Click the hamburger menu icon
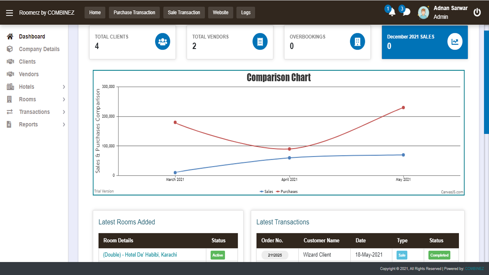The height and width of the screenshot is (275, 489). coord(10,13)
